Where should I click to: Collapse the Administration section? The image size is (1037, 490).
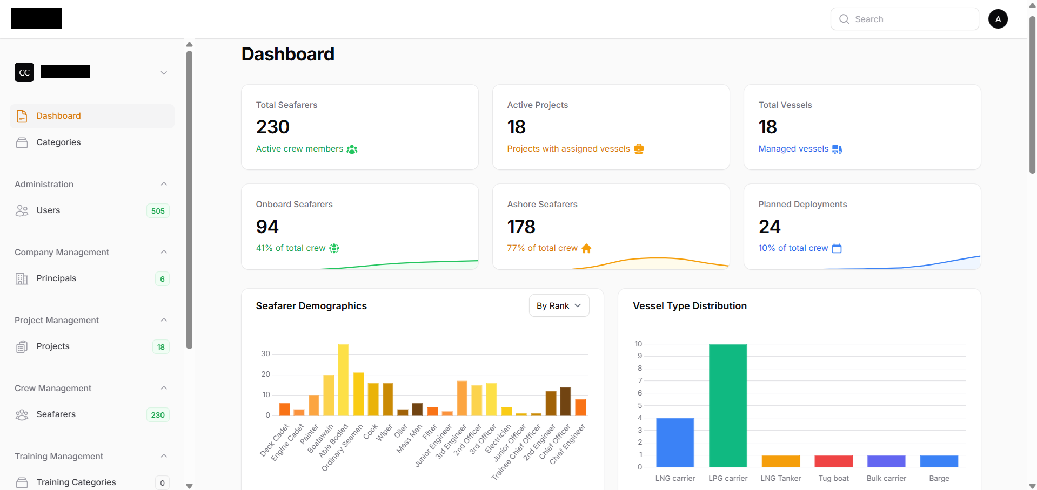point(164,184)
